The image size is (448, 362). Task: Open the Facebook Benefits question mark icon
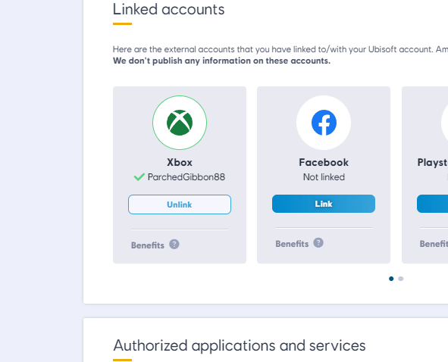click(x=318, y=243)
